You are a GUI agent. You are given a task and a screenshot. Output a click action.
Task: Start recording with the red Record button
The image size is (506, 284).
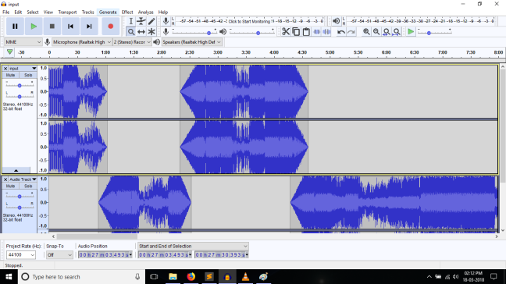point(110,26)
